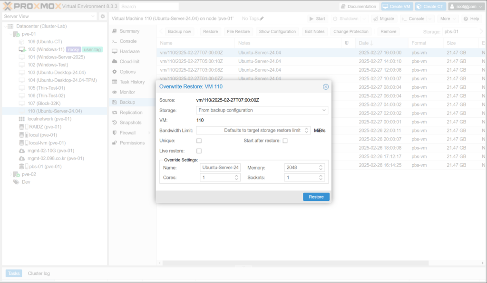Enable the Unique checkbox
Image resolution: width=487 pixels, height=283 pixels.
tap(199, 141)
